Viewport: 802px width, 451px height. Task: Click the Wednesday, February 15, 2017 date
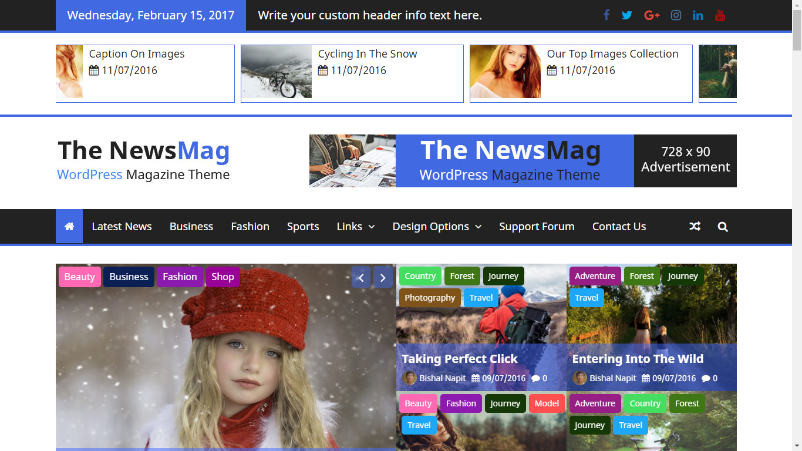click(151, 15)
